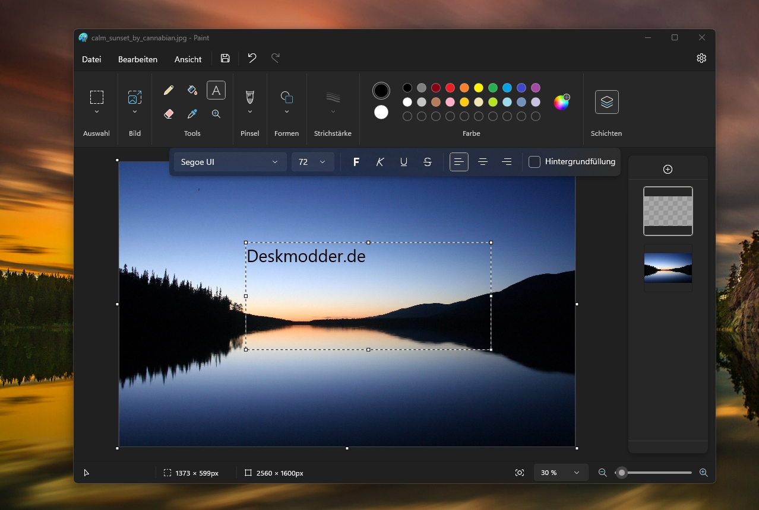
Task: Enable the Hintergrundfüllung checkbox
Action: (535, 162)
